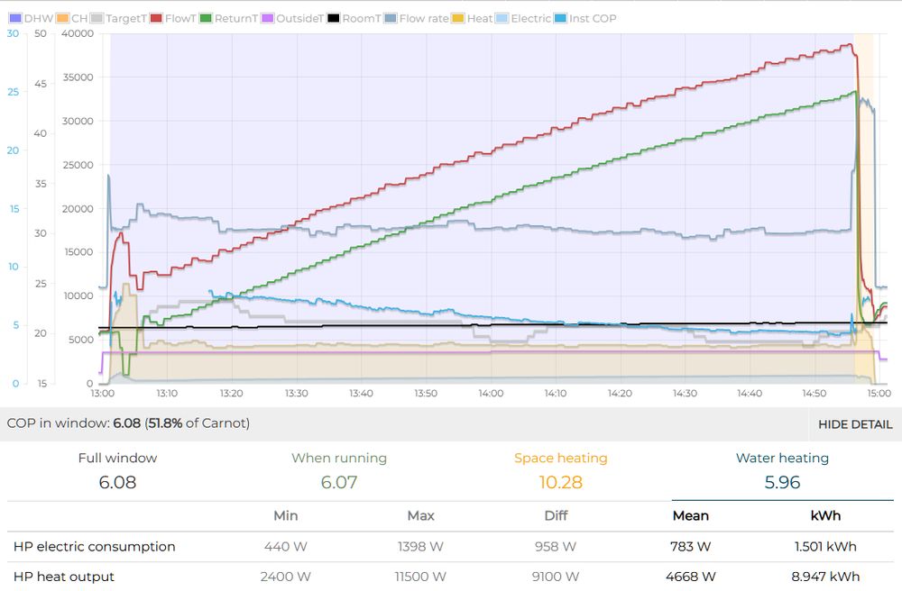Click the HP heat output row label
This screenshot has height=591, width=902.
click(64, 576)
